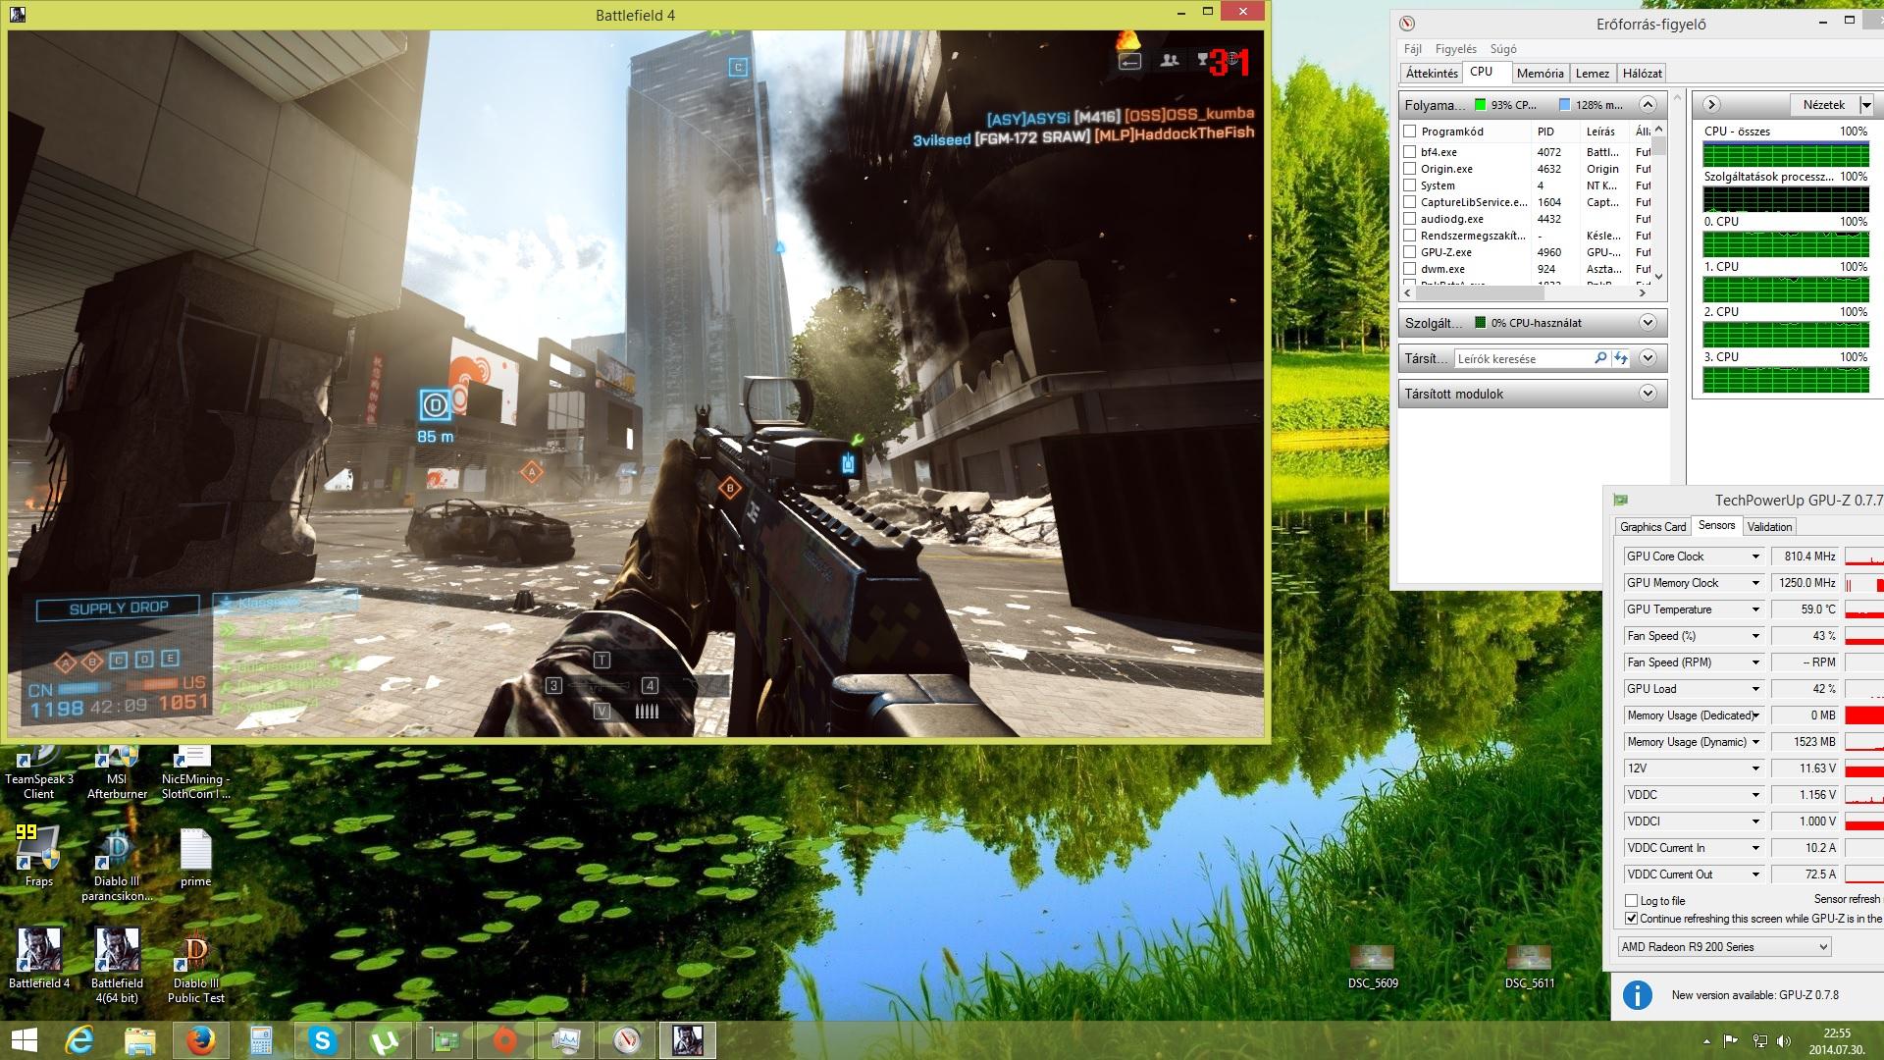Switch to GPU-Z taskbar button
The width and height of the screenshot is (1884, 1060).
tap(445, 1040)
